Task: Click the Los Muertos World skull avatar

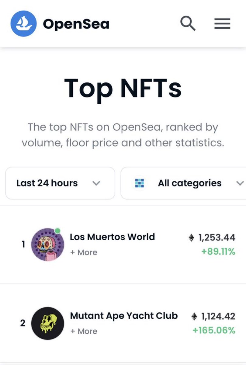Action: (x=47, y=245)
